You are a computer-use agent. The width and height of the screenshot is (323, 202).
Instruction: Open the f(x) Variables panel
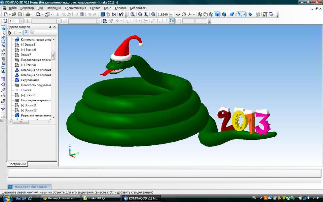click(x=114, y=14)
